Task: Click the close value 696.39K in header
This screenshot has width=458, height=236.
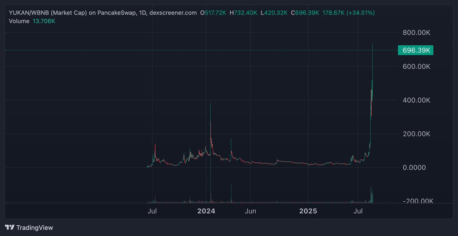Action: 307,13
